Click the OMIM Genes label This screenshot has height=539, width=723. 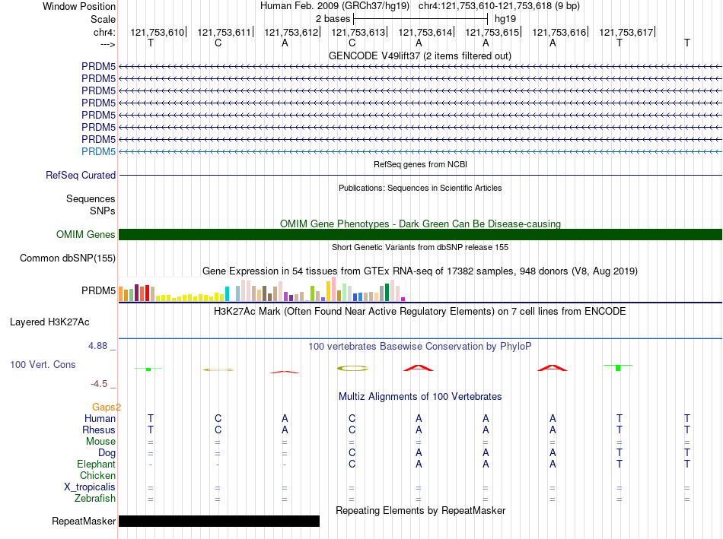coord(85,234)
